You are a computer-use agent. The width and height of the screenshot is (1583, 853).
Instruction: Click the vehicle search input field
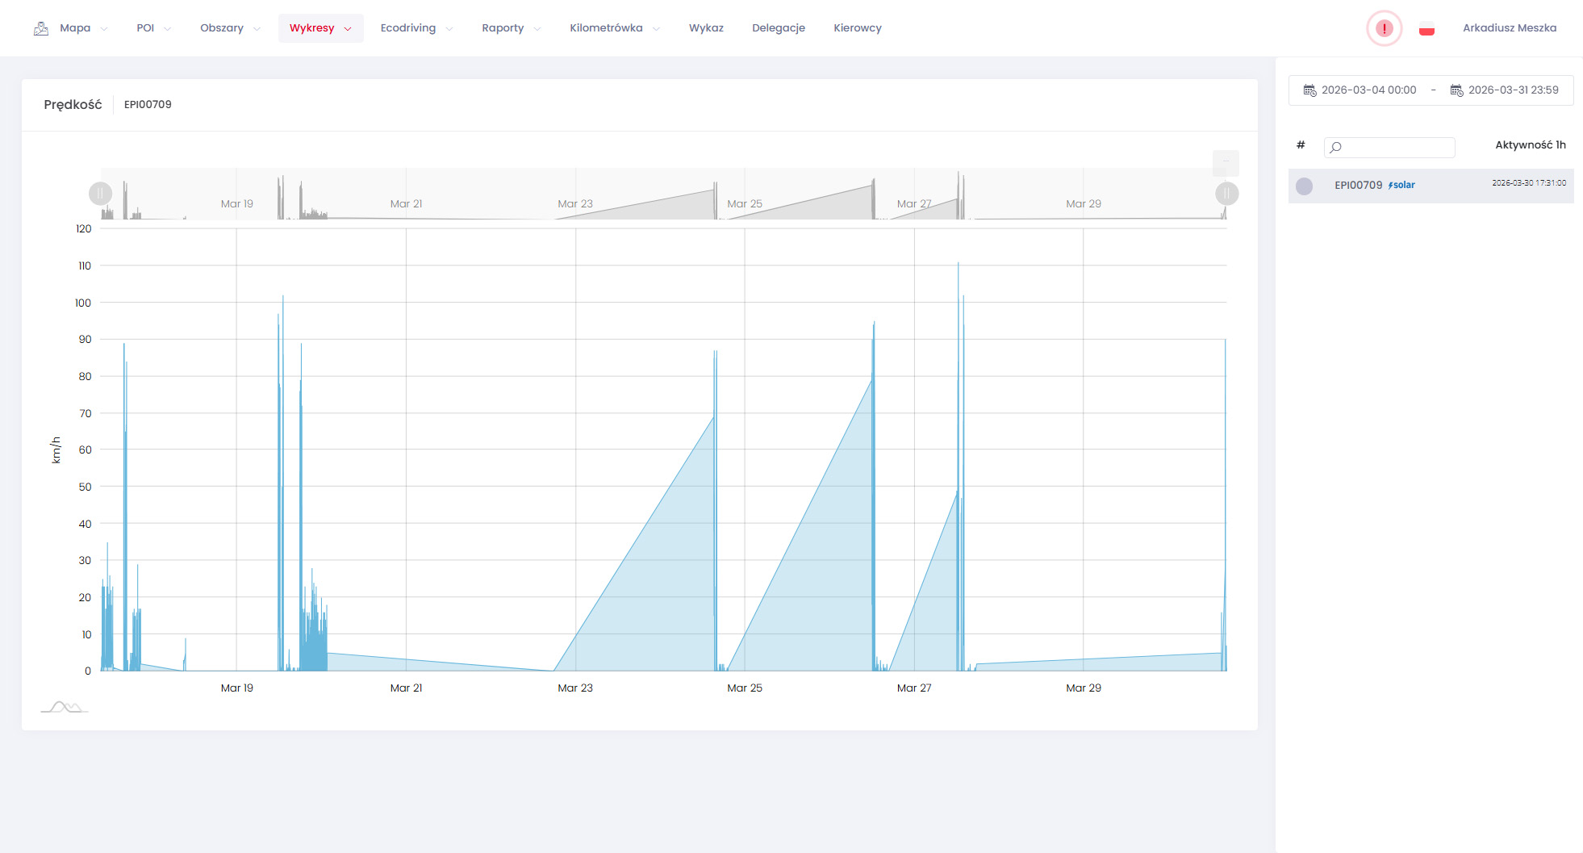pos(1397,147)
